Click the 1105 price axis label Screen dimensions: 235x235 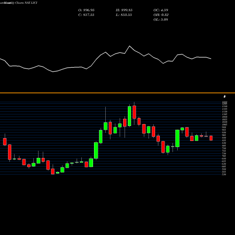tap(224, 114)
